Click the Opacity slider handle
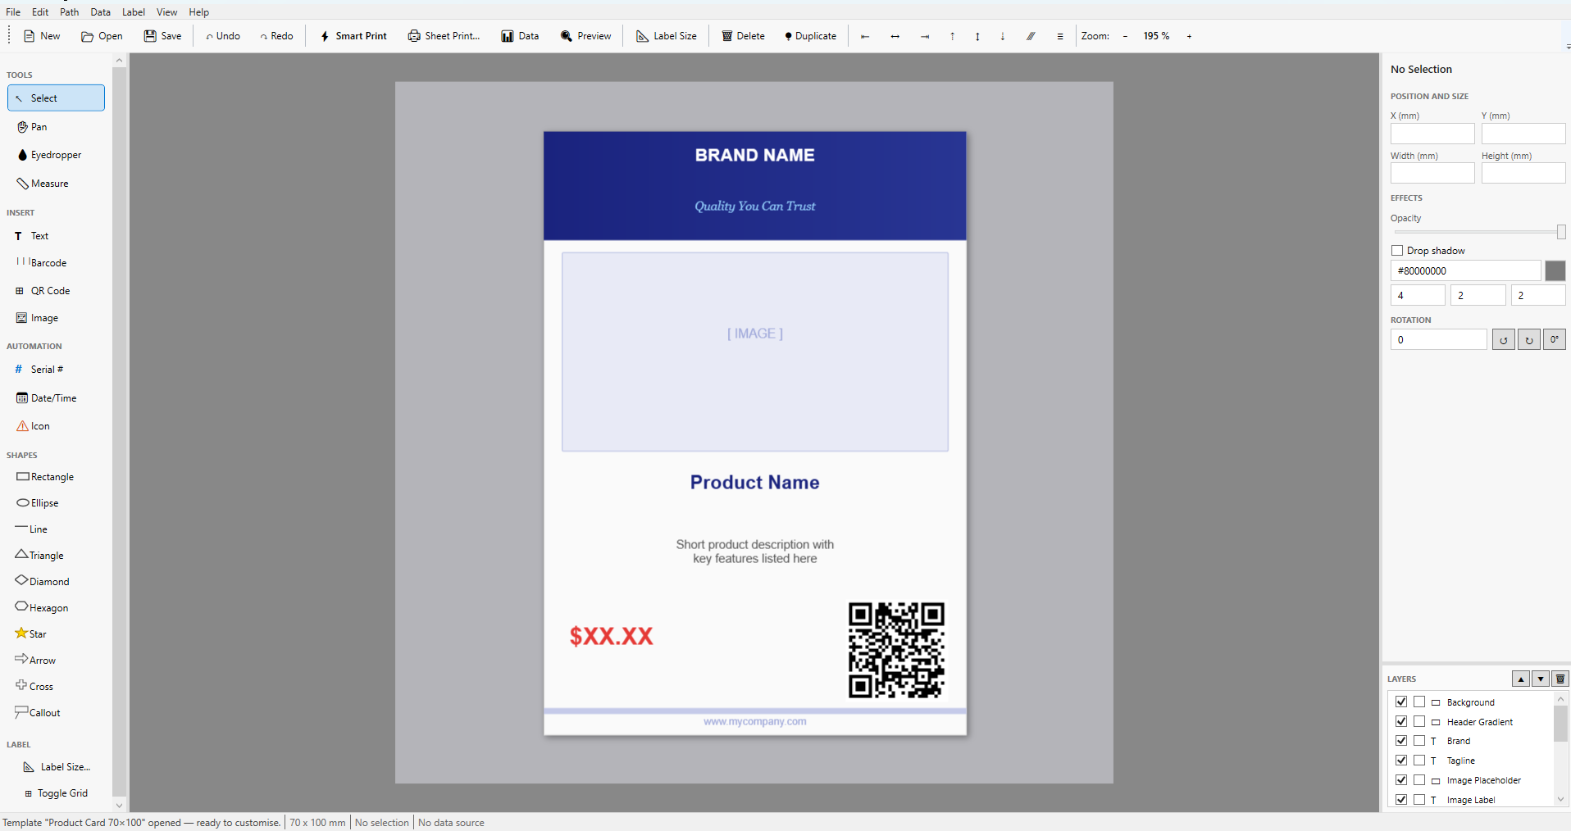 tap(1561, 232)
